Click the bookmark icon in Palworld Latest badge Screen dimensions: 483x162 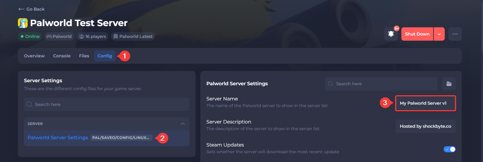pyautogui.click(x=115, y=36)
